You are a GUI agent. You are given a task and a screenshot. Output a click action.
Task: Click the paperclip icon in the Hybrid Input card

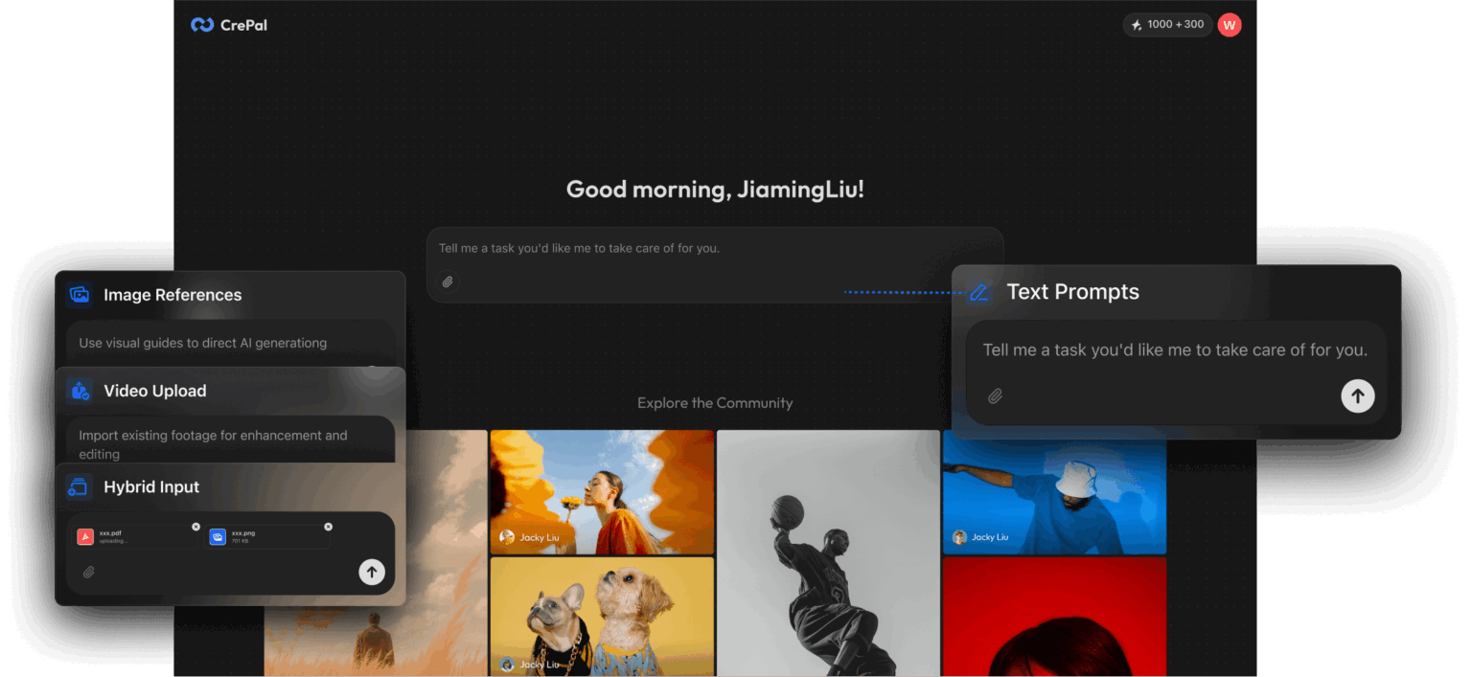point(89,573)
